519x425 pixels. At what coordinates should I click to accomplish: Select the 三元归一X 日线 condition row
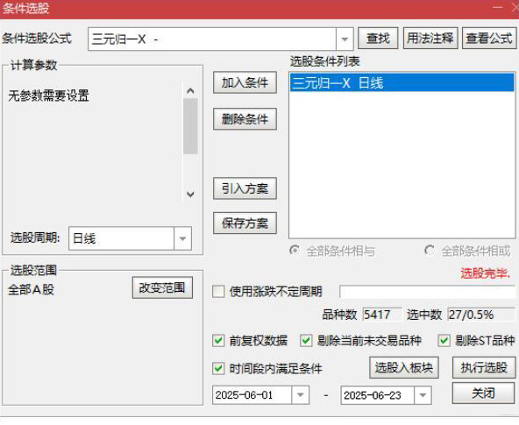(402, 82)
